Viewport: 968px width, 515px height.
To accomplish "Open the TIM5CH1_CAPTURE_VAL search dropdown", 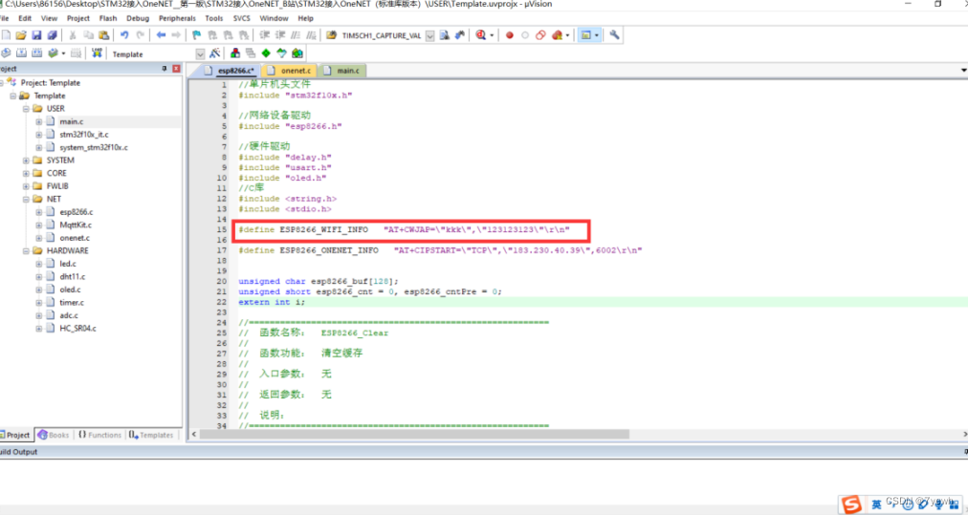I will [429, 35].
